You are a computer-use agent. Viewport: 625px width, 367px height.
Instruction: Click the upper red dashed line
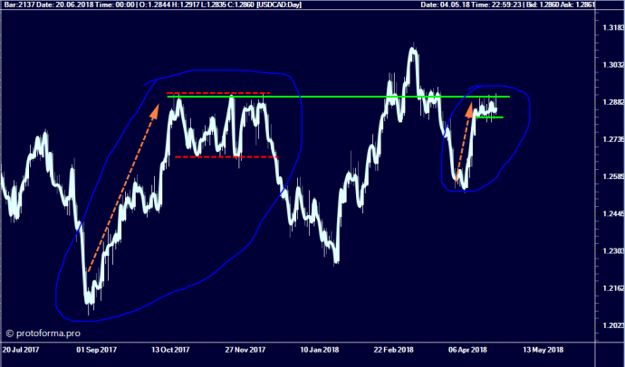217,93
